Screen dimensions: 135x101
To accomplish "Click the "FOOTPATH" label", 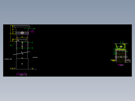I will 35,57.
